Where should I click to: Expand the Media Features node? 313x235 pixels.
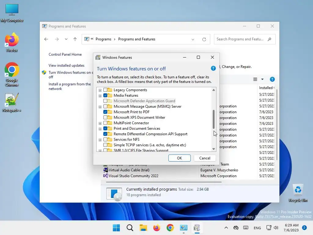[x=100, y=96]
